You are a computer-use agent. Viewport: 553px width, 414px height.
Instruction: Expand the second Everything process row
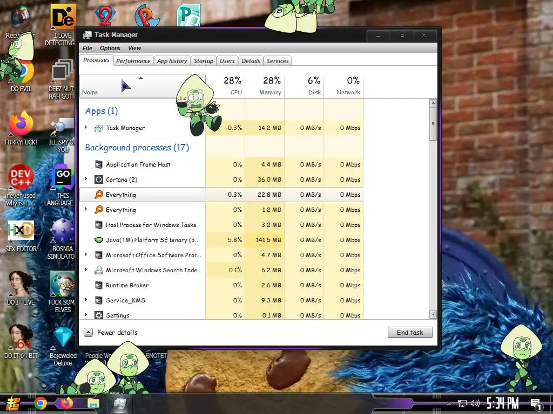(x=86, y=209)
